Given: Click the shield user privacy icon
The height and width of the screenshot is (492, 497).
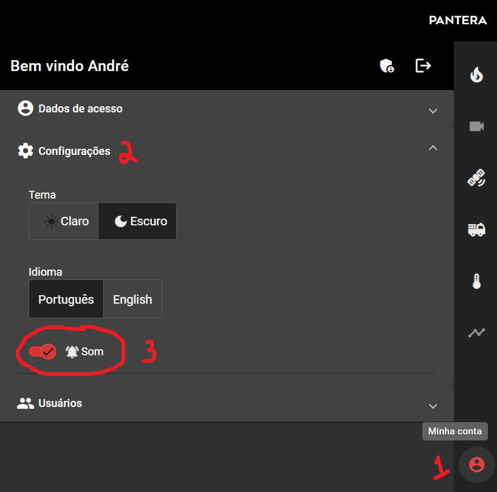Looking at the screenshot, I should tap(386, 66).
